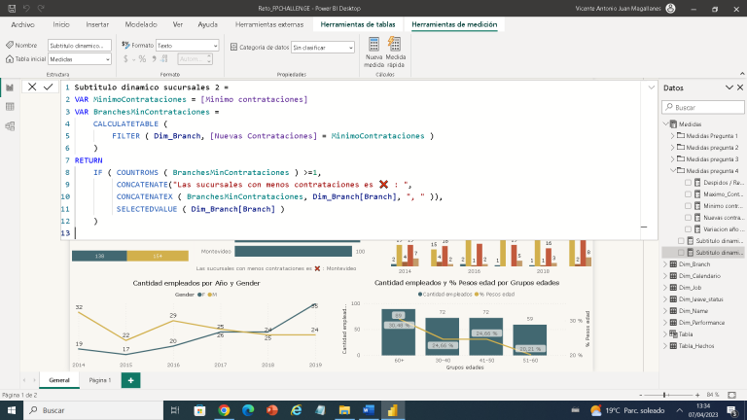Click the Buscar field in Datos pane
Viewport: 747px width, 420px height.
coord(703,107)
